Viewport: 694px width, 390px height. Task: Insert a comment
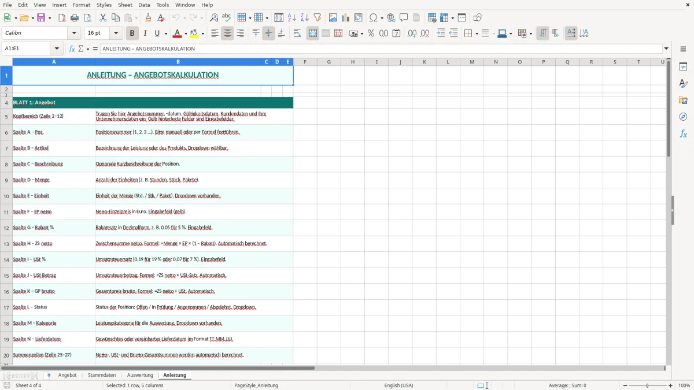[404, 18]
